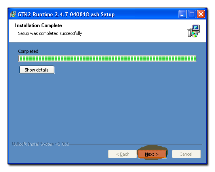The height and width of the screenshot is (172, 215).
Task: Click the Next button
Action: click(152, 154)
